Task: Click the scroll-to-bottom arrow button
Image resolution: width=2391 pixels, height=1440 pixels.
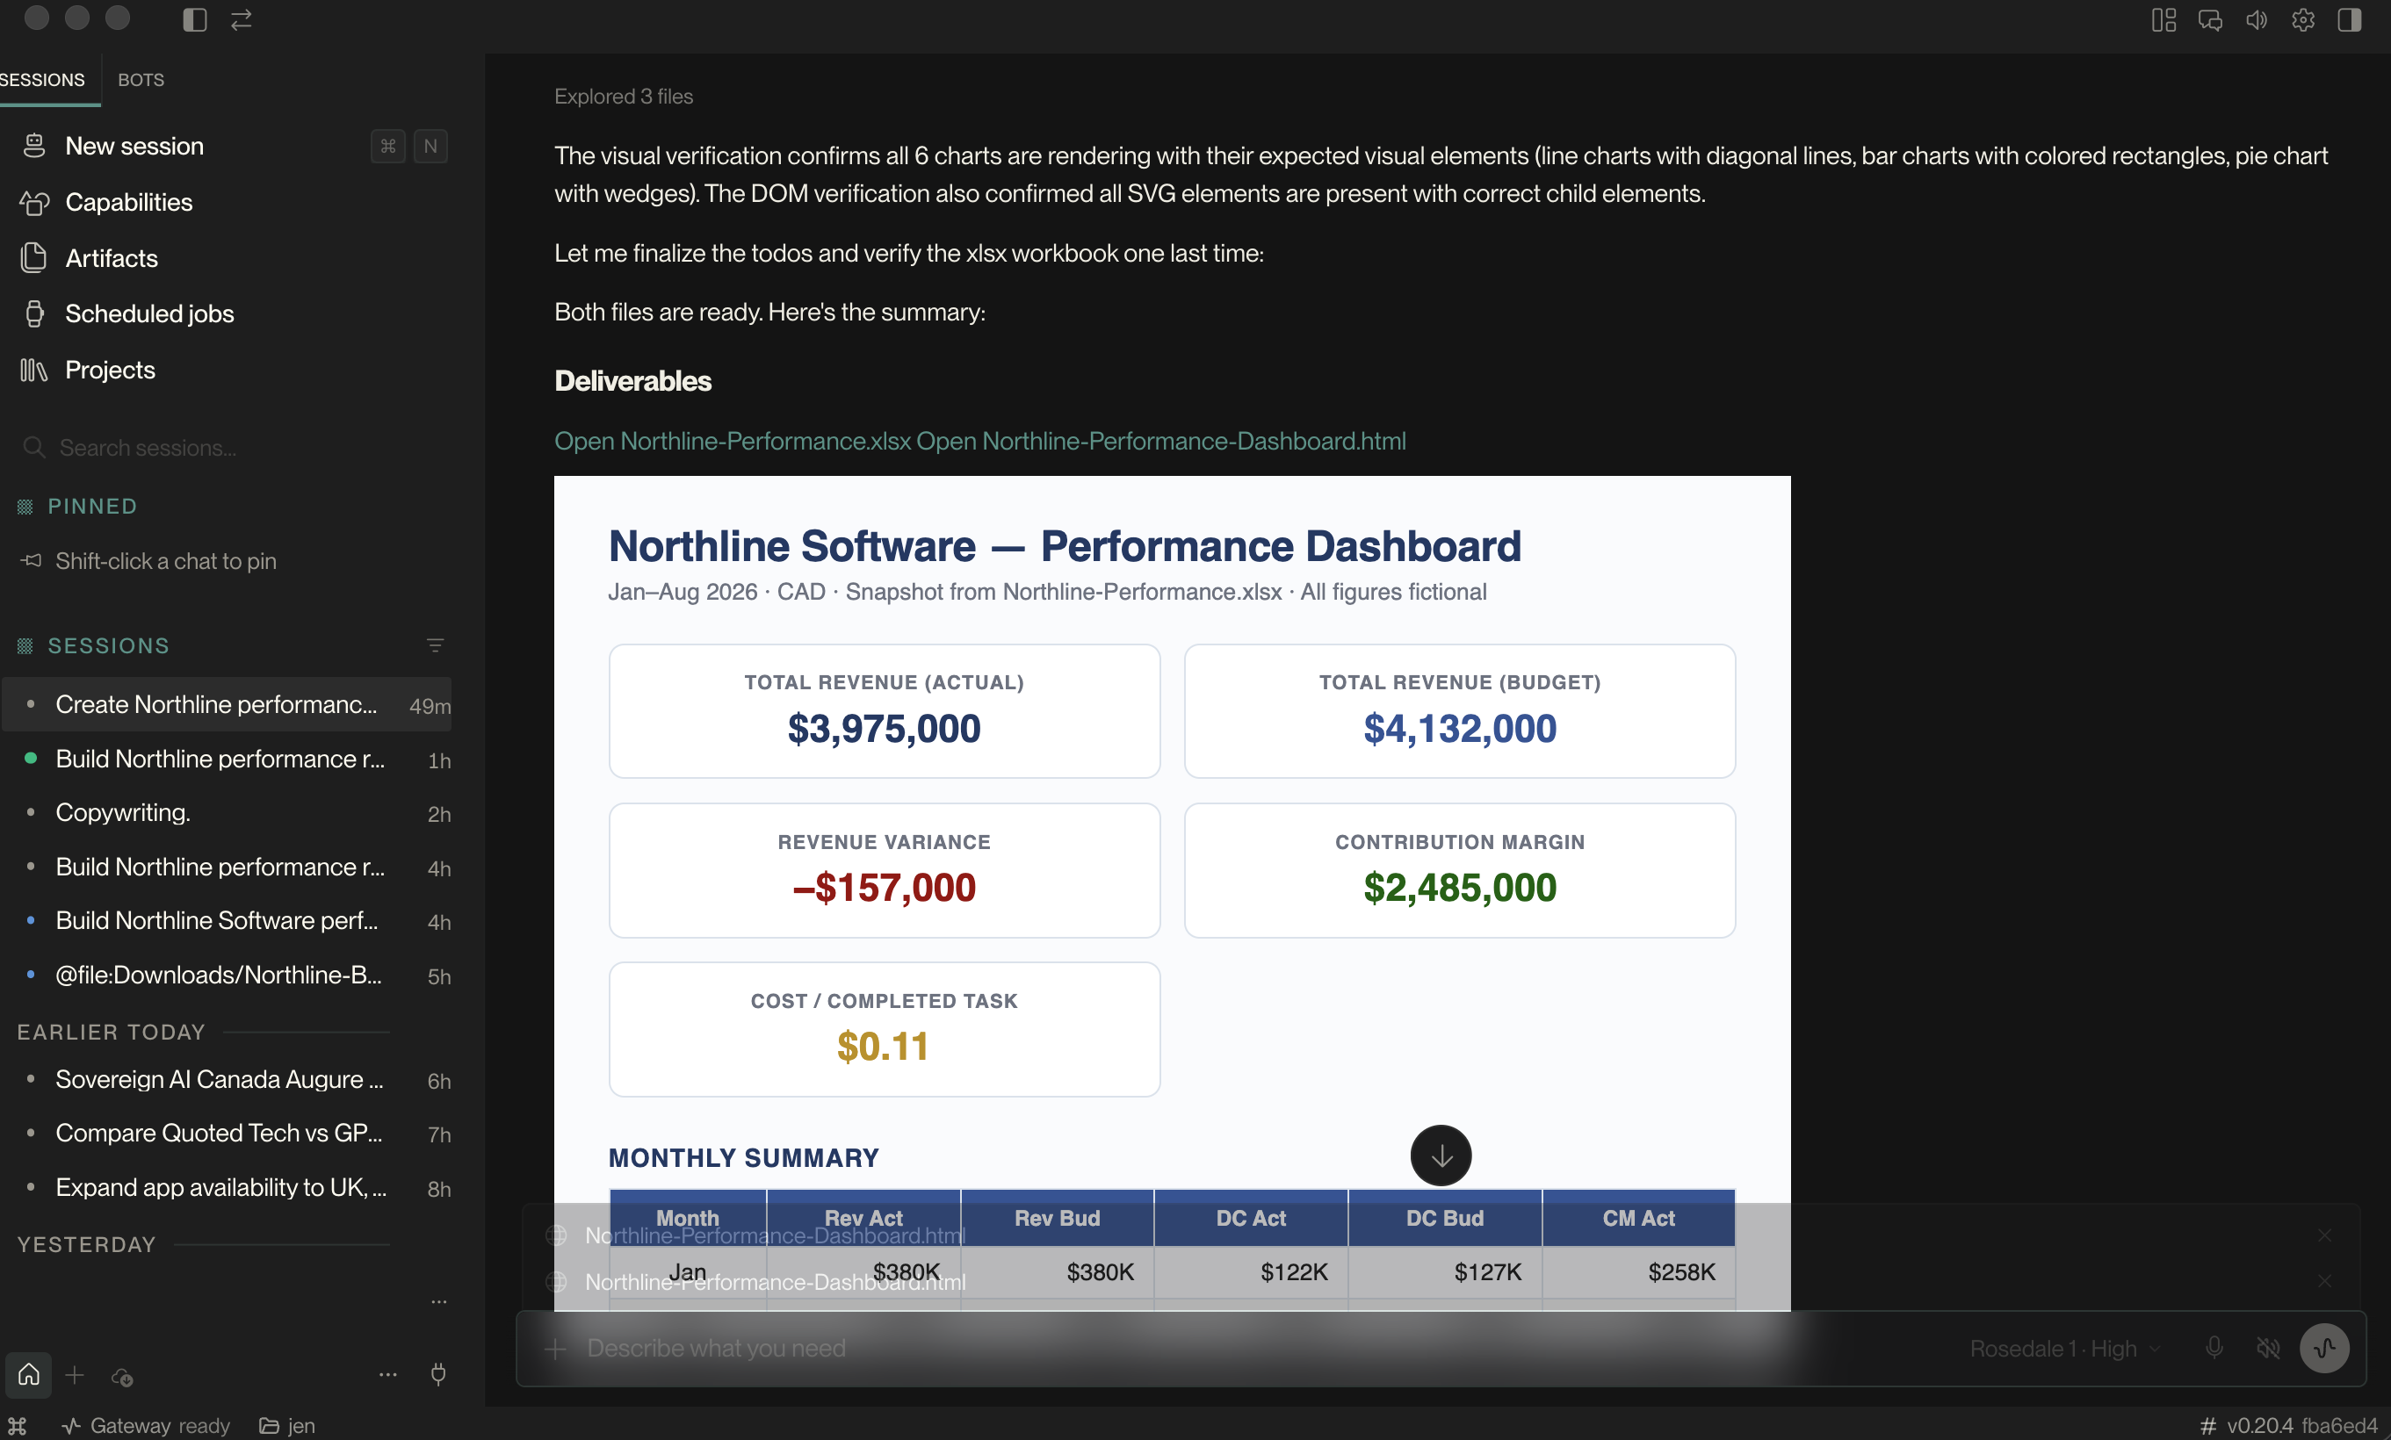Action: pyautogui.click(x=1441, y=1155)
